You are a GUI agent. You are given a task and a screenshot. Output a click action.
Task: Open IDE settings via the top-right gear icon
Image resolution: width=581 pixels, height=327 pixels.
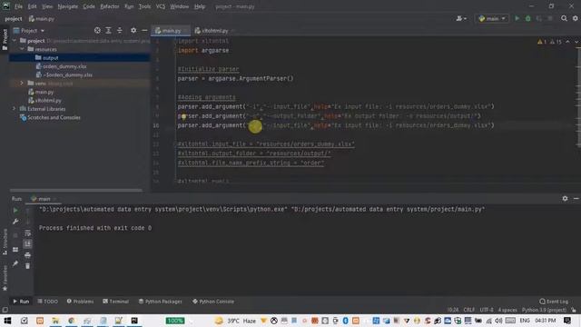575,18
